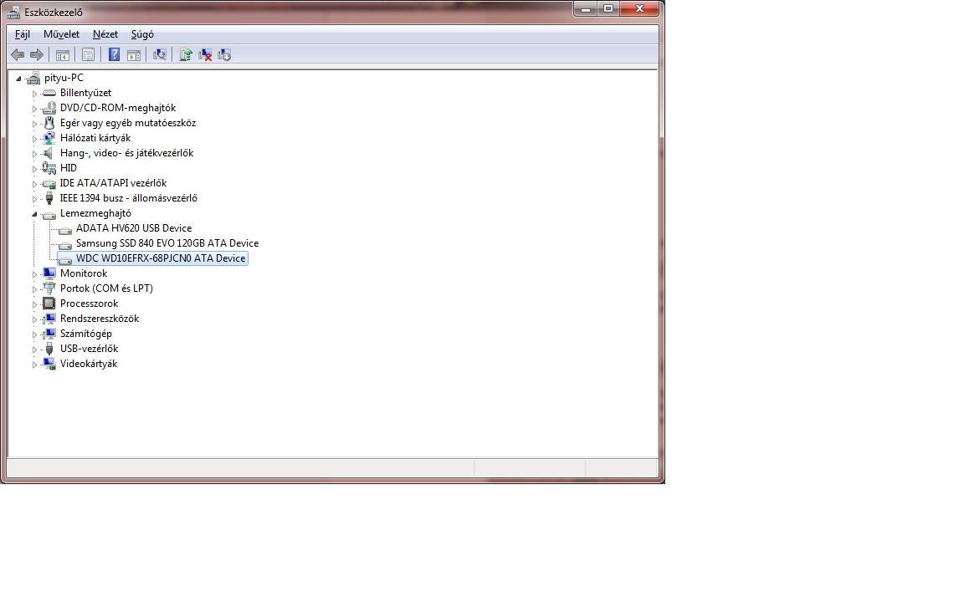
Task: Click the Eszközkezelő title bar icon
Action: tap(13, 13)
